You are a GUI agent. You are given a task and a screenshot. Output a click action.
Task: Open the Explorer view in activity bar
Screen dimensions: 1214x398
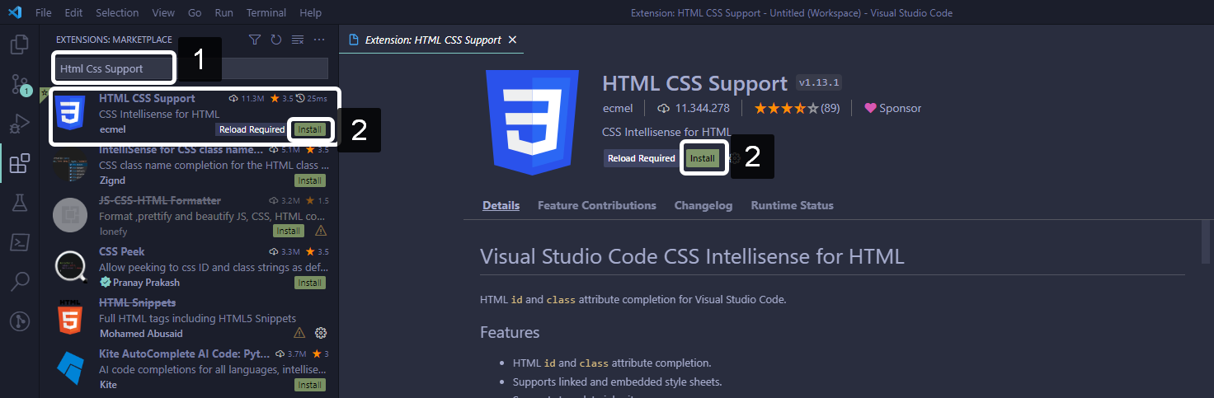(x=19, y=44)
